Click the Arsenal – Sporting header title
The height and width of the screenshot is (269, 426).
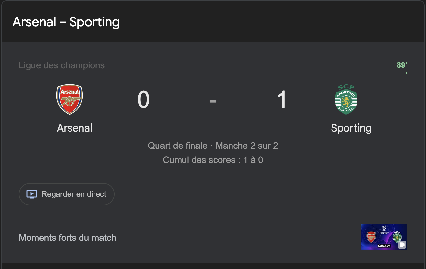66,22
